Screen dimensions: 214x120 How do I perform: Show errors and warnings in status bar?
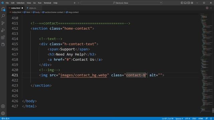point(5,119)
